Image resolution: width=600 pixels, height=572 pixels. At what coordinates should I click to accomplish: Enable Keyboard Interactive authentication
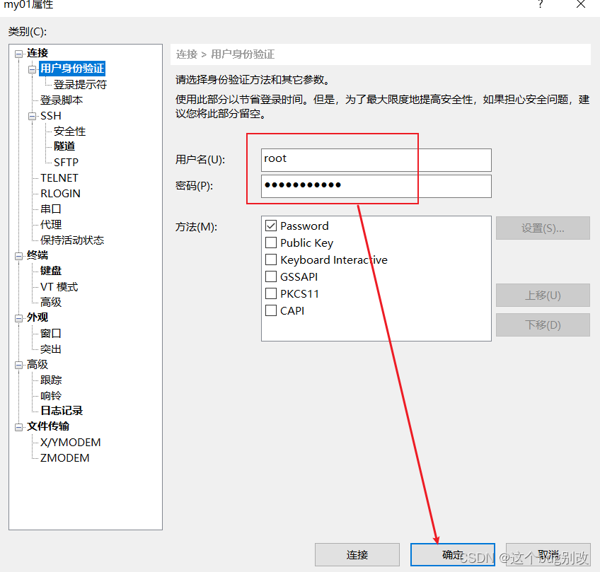tap(272, 259)
